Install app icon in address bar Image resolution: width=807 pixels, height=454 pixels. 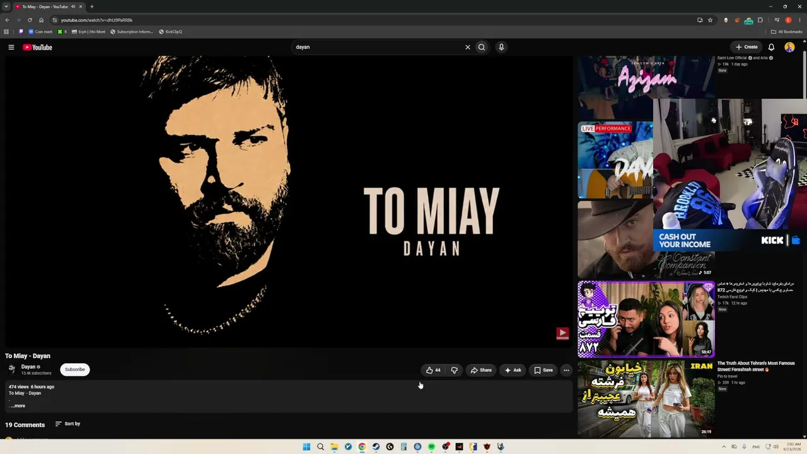(700, 20)
